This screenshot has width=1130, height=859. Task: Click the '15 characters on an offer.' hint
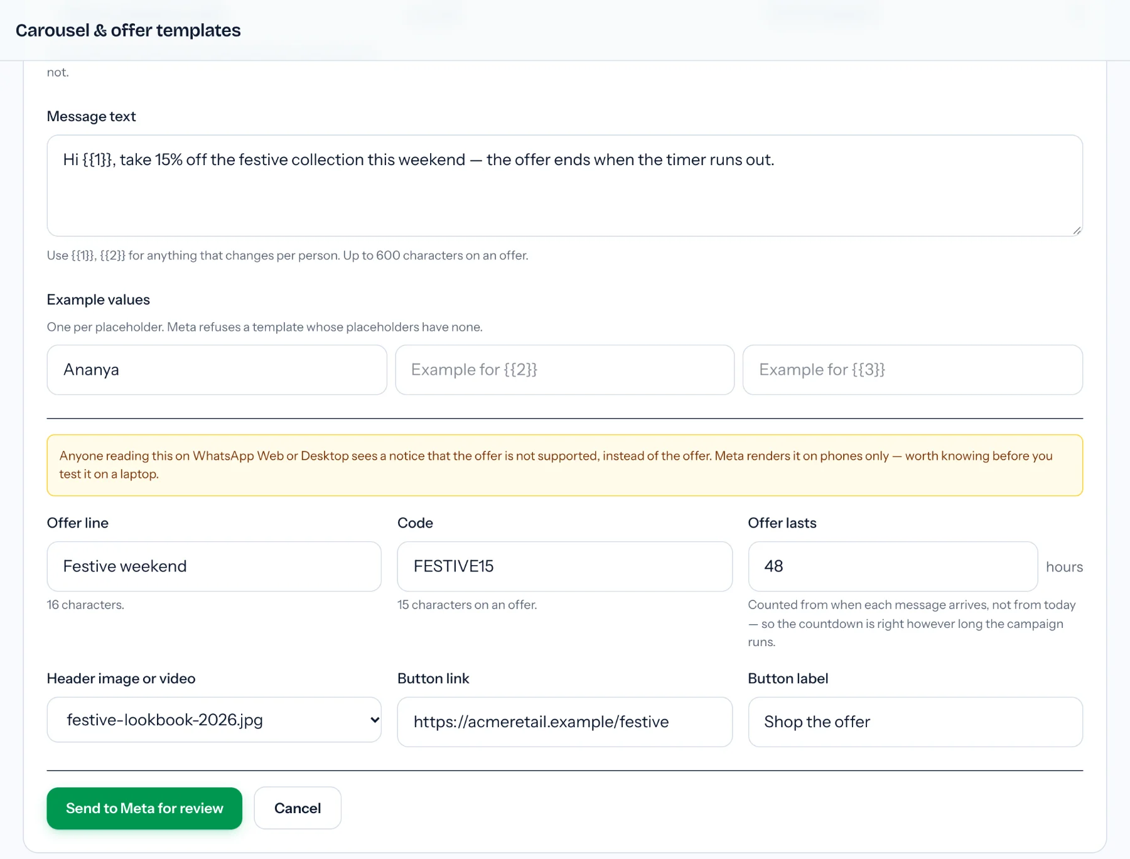[x=467, y=605]
